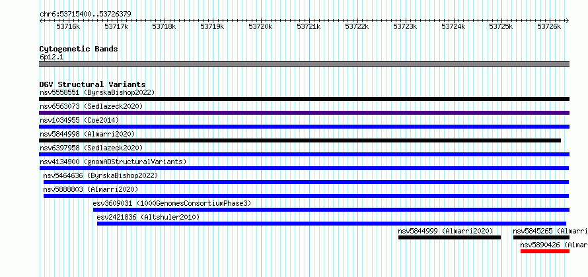Click the 53721k ruler tick label
This screenshot has width=588, height=277.
pos(309,26)
